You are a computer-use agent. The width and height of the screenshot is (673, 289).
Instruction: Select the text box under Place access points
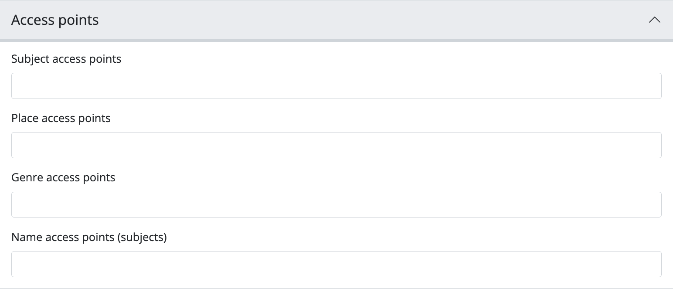[336, 145]
